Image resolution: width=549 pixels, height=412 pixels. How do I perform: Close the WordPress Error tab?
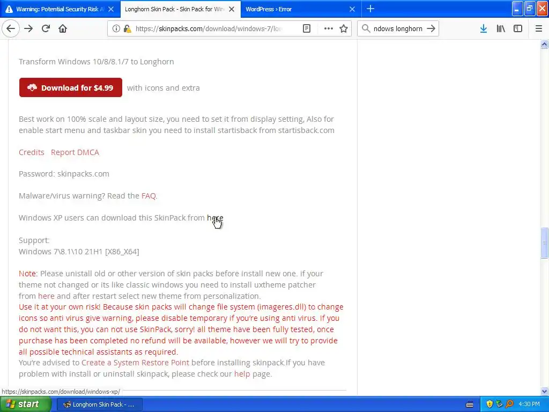[x=352, y=9]
